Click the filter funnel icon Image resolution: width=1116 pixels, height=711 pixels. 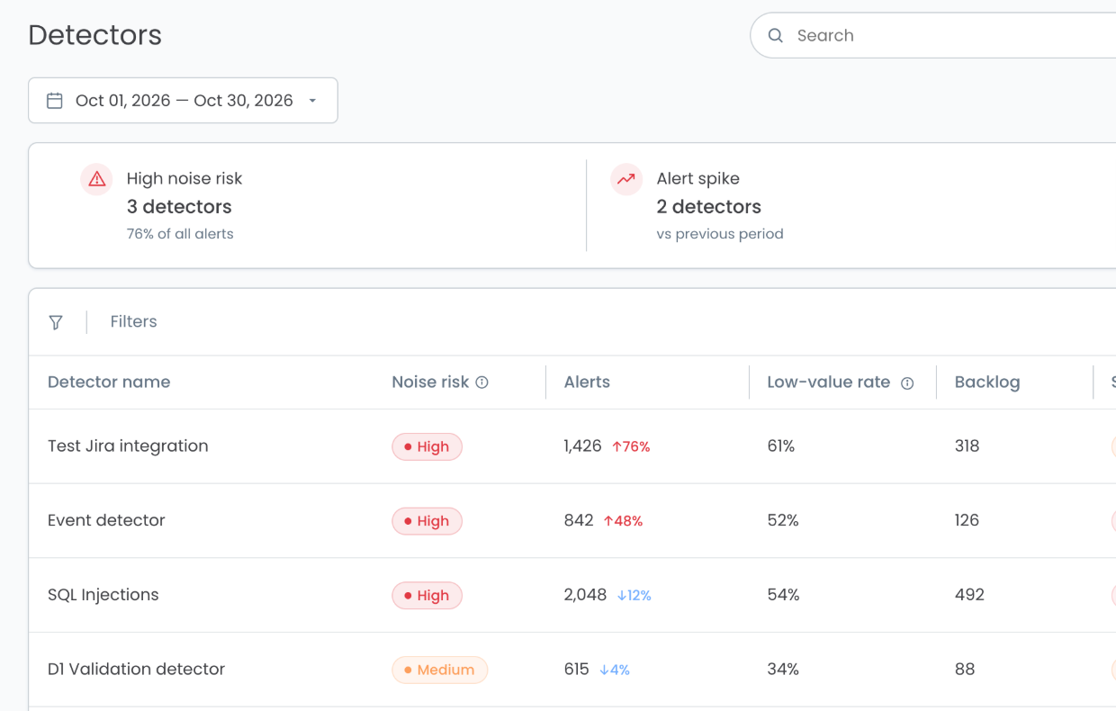[x=56, y=322]
